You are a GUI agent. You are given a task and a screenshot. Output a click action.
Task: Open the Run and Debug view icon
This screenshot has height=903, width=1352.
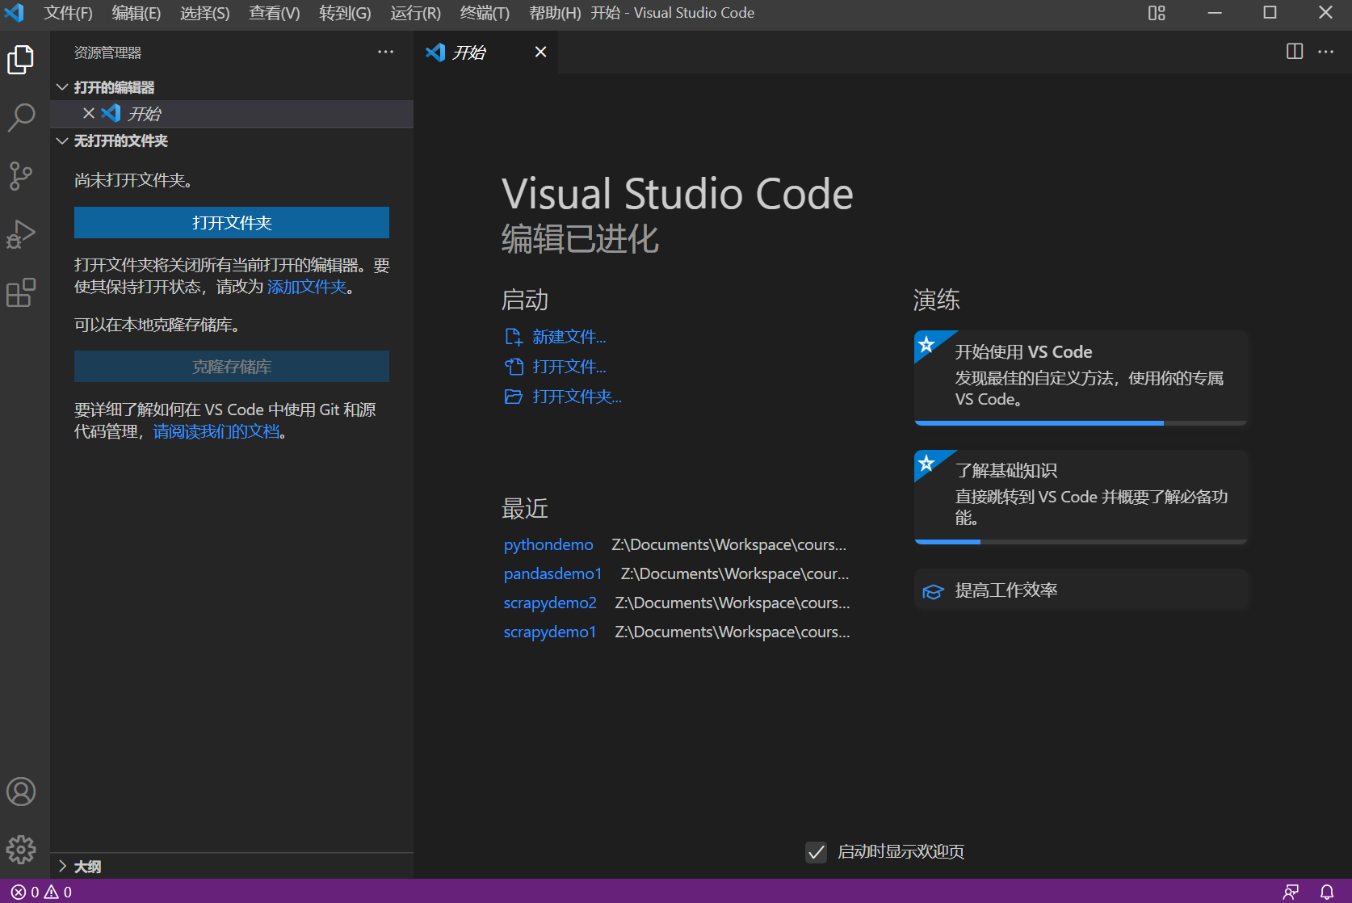coord(21,234)
